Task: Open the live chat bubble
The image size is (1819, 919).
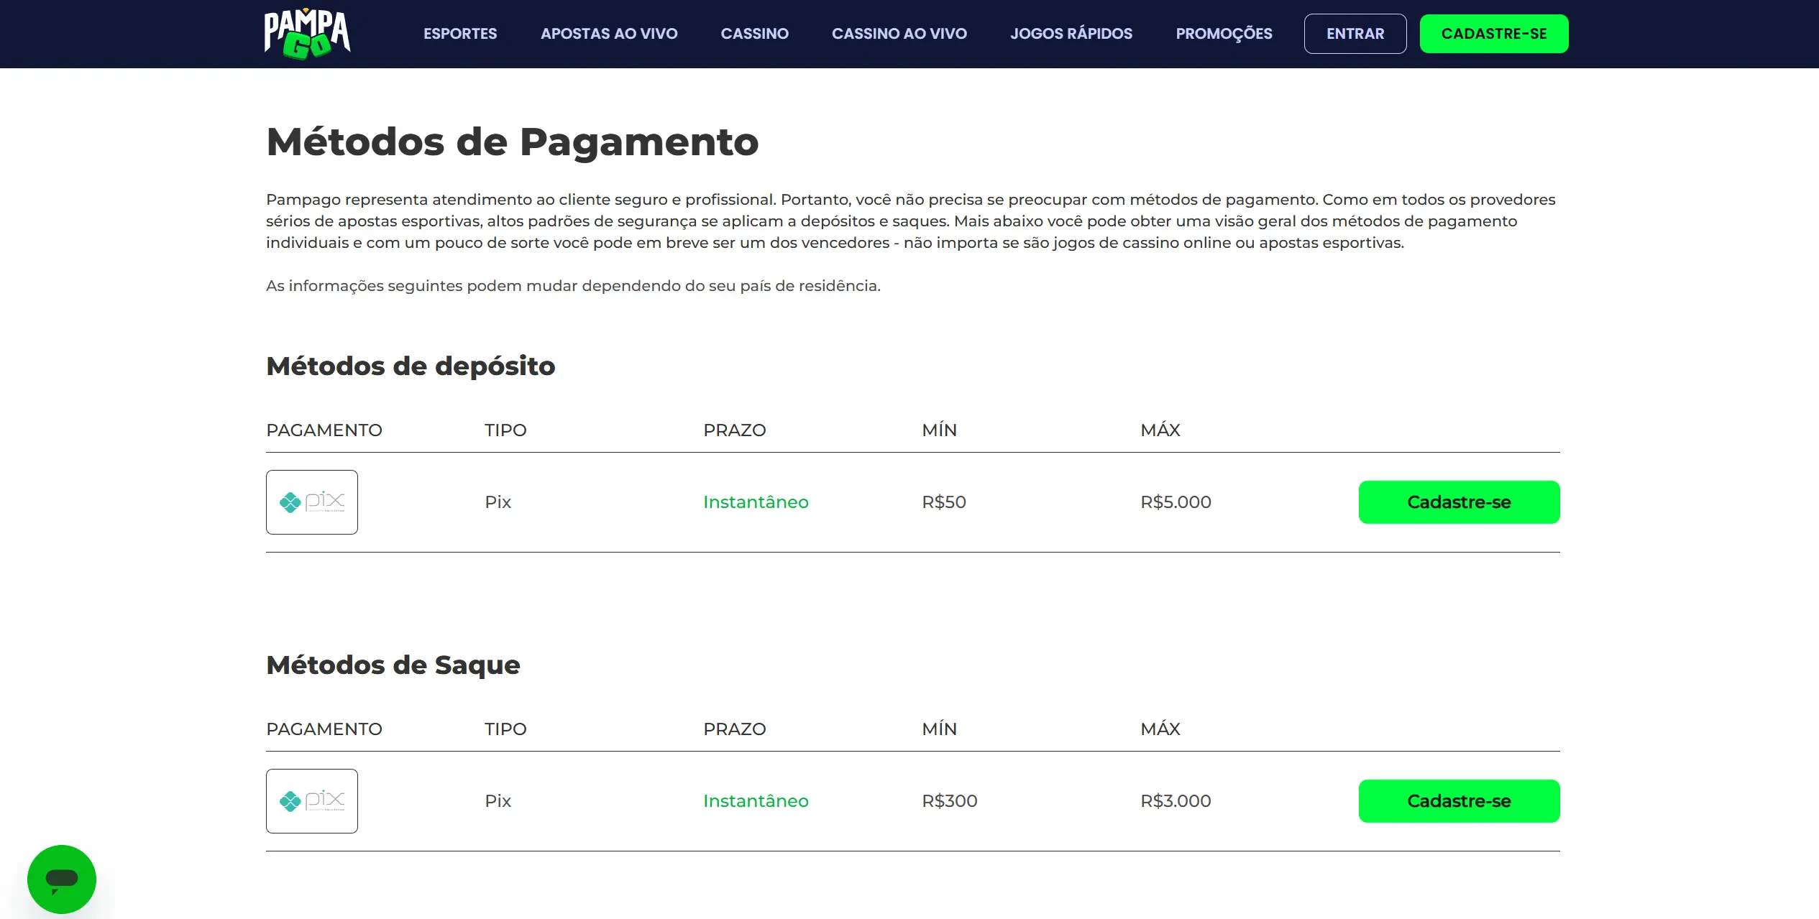Action: (62, 879)
